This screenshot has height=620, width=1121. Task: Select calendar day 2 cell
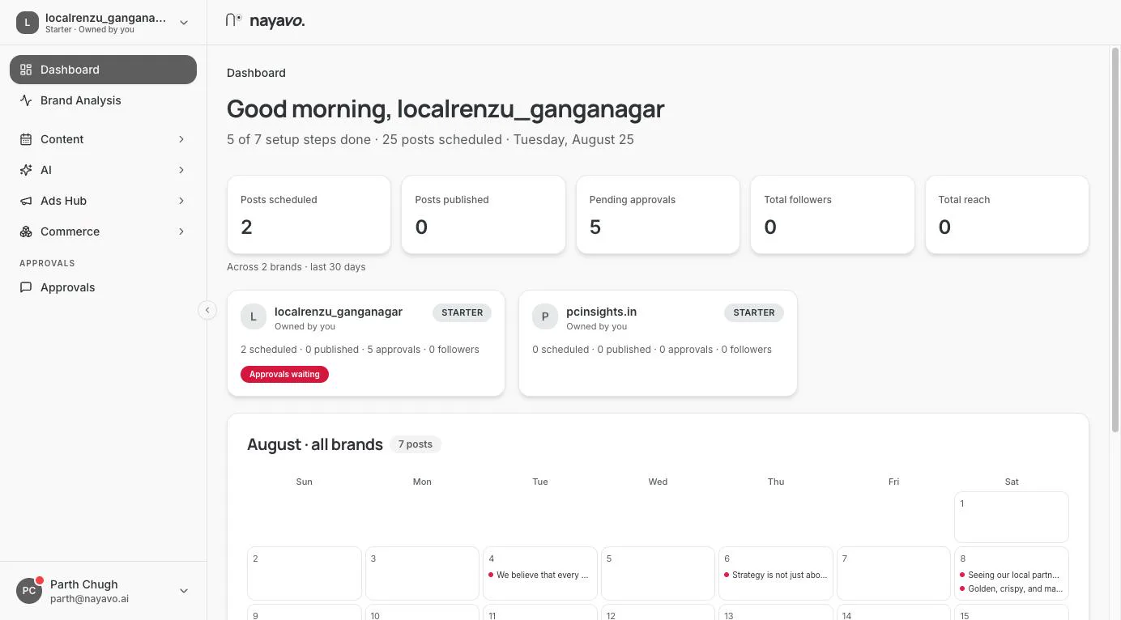pyautogui.click(x=305, y=573)
